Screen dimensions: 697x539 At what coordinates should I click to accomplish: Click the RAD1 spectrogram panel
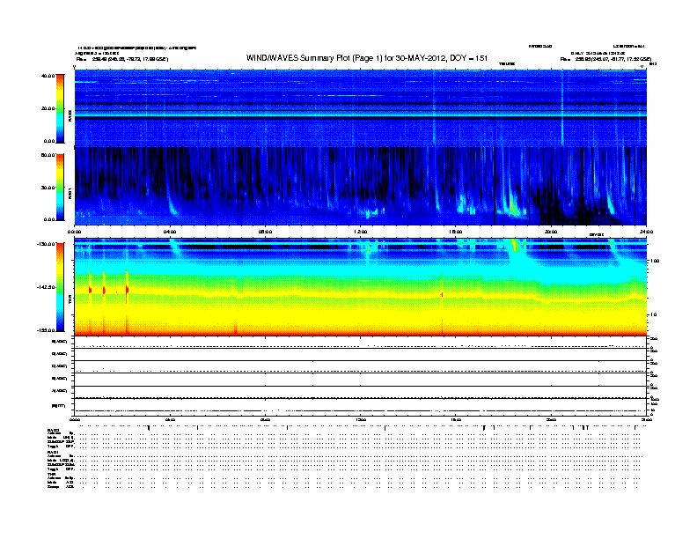361,186
